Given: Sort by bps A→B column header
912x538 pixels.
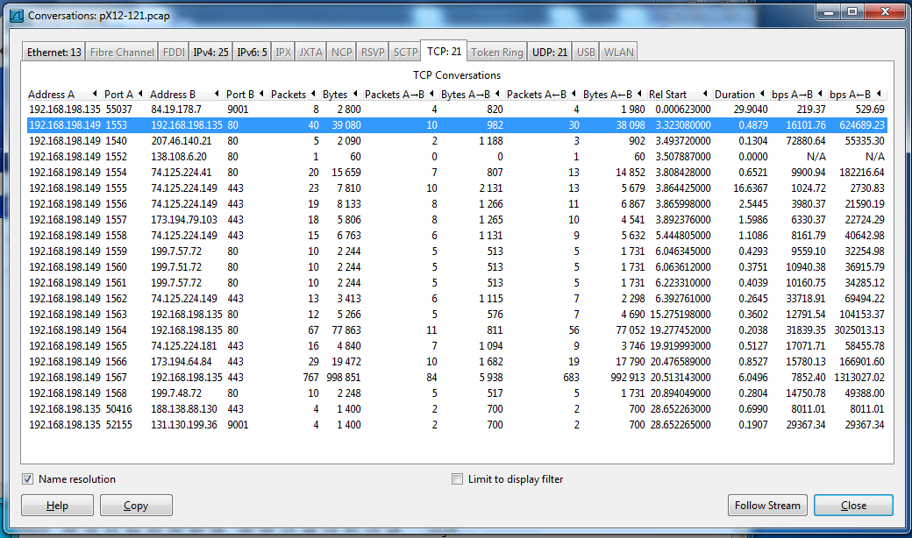Looking at the screenshot, I should click(x=792, y=95).
